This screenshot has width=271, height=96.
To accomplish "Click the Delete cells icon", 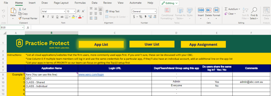I will click(x=209, y=10).
